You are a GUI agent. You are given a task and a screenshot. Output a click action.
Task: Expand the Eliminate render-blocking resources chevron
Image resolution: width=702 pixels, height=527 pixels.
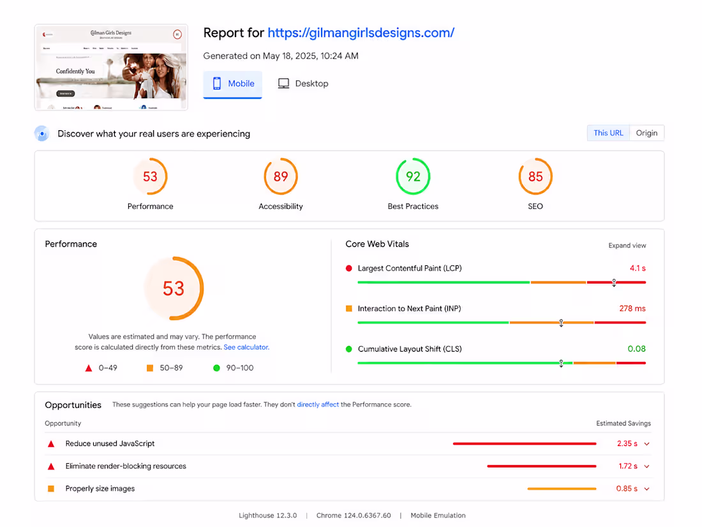pos(647,466)
